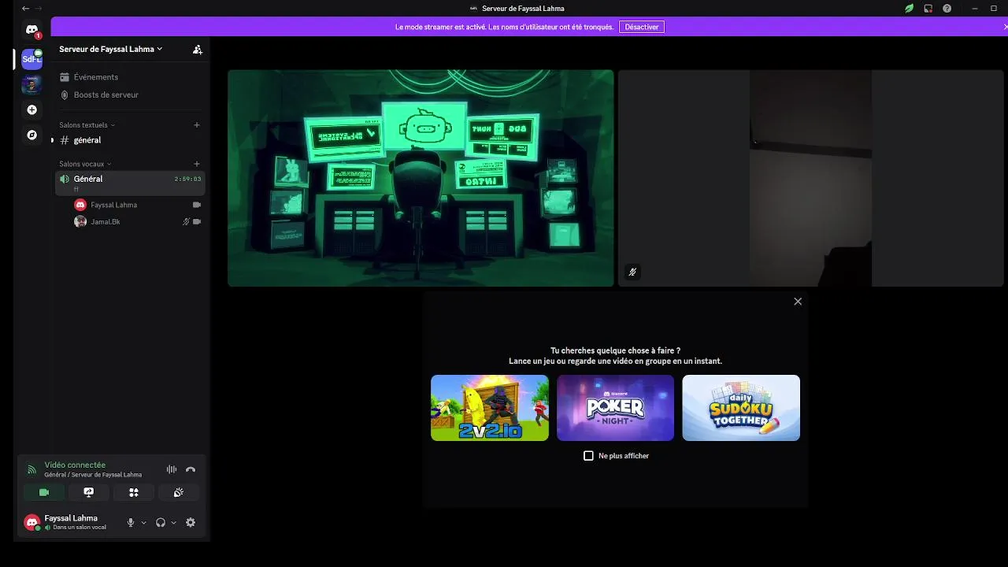
Task: Launch the Daily Sudoku Together card
Action: click(x=741, y=408)
